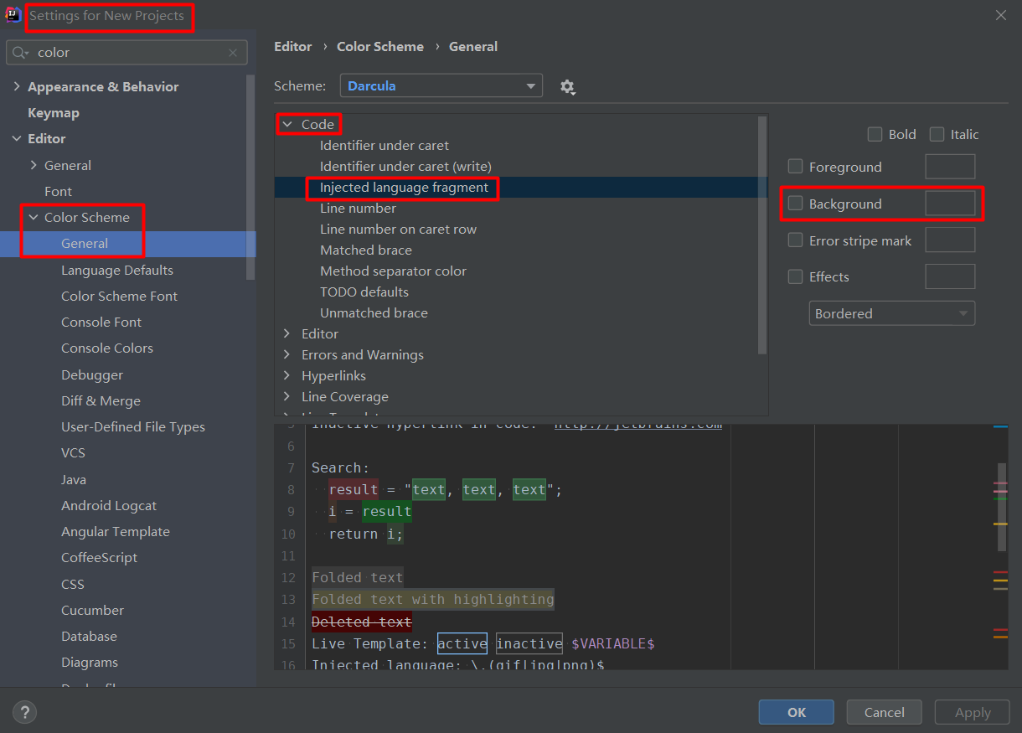1022x733 pixels.
Task: Select TODO defaults item
Action: point(364,292)
